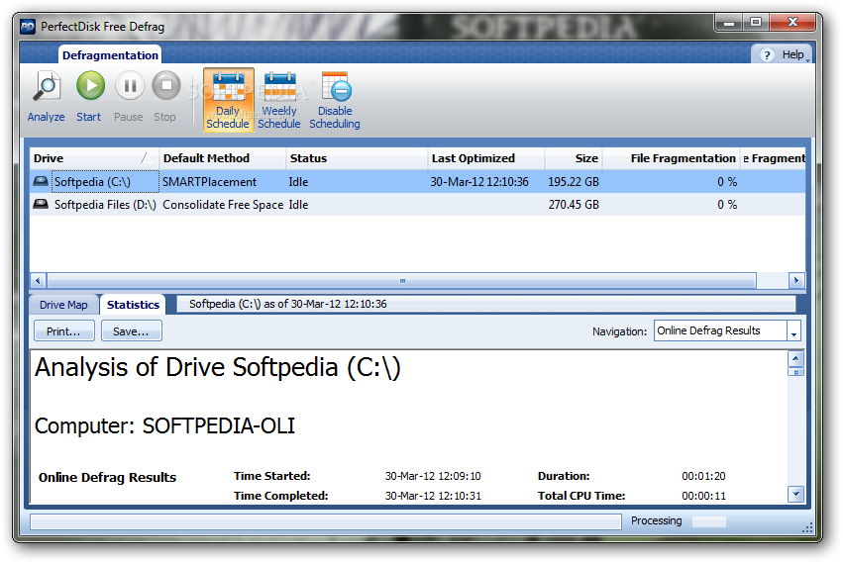Click the Pause icon

[130, 85]
